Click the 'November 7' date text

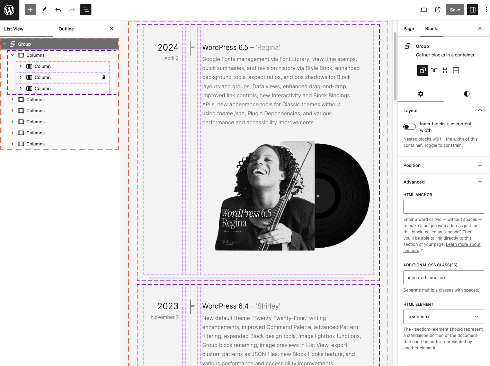(x=165, y=317)
